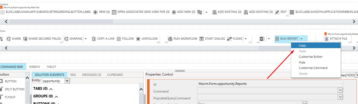Click the RUN WORKFLOW icon
358x104 pixels.
click(x=170, y=39)
